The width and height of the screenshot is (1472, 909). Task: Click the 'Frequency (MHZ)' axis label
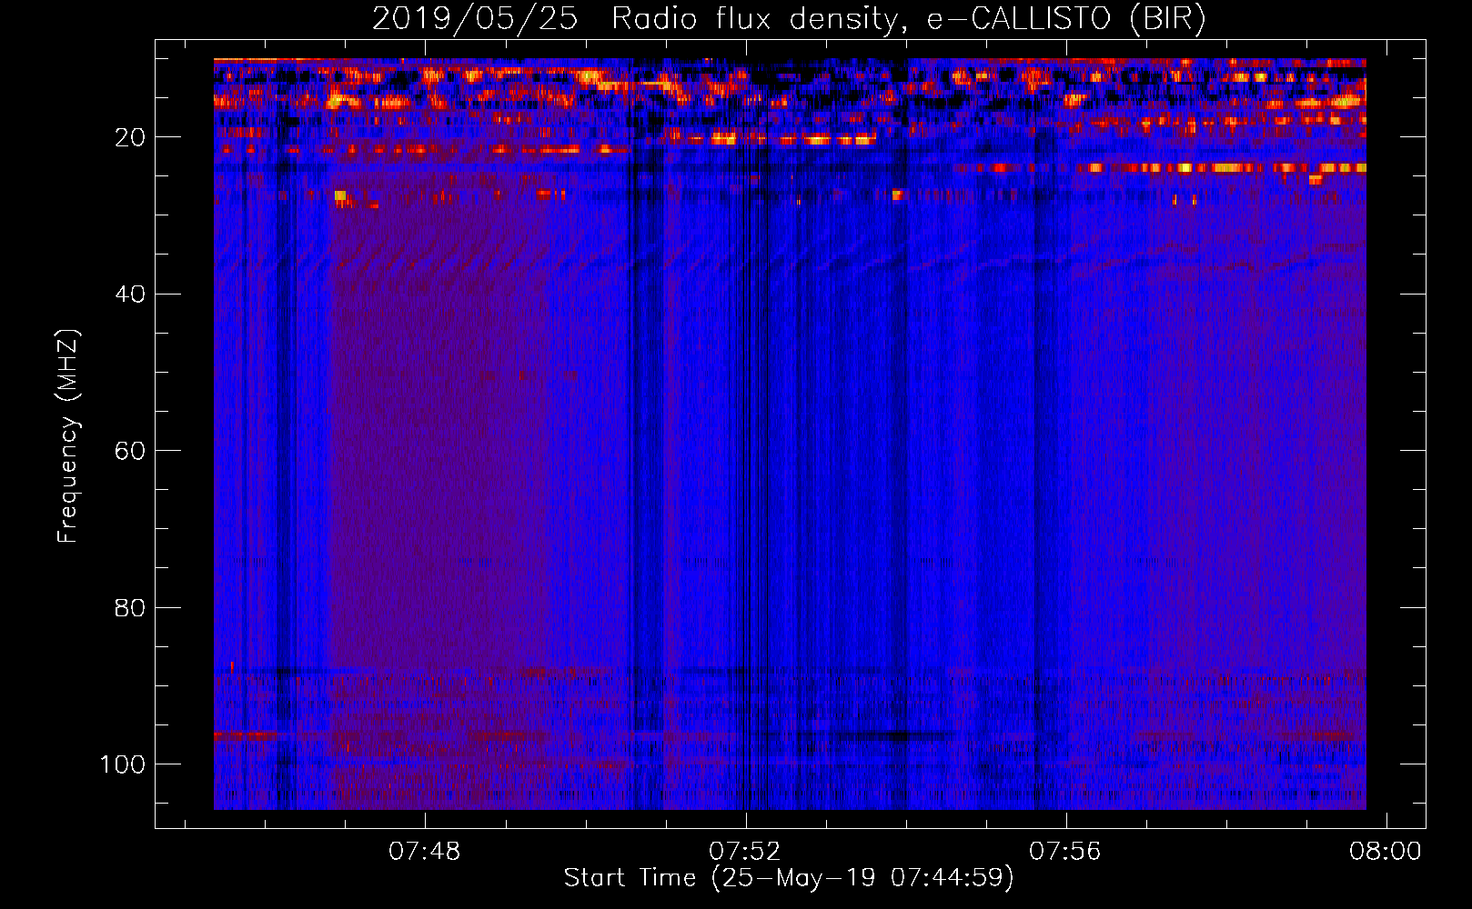click(68, 435)
